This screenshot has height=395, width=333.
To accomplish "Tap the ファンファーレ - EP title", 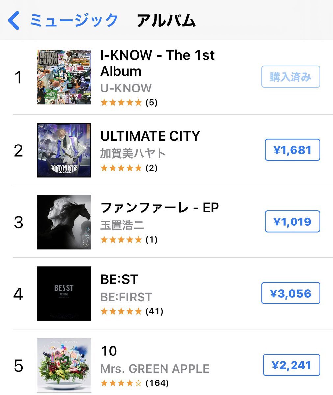I will pyautogui.click(x=159, y=208).
